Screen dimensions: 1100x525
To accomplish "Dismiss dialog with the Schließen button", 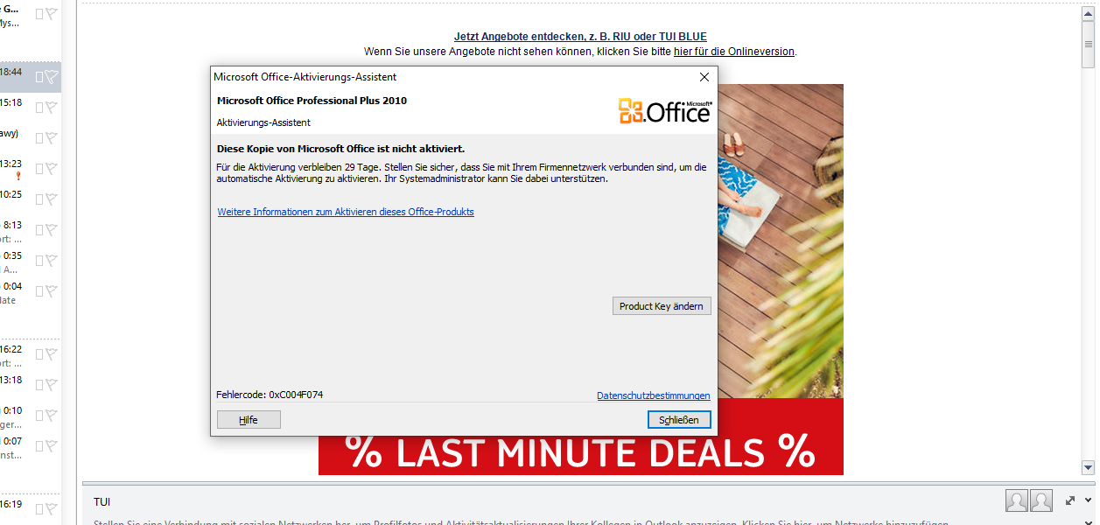I will tap(679, 420).
